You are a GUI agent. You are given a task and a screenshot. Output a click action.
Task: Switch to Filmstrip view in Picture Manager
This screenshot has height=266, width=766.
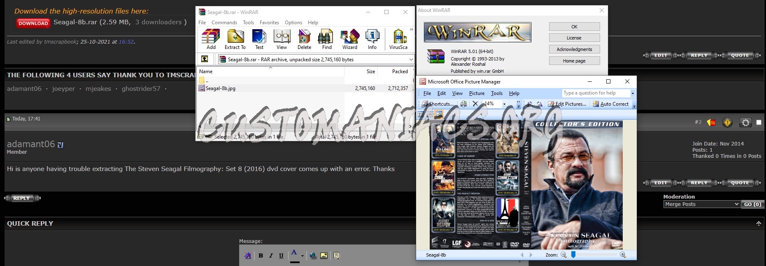tap(430, 114)
